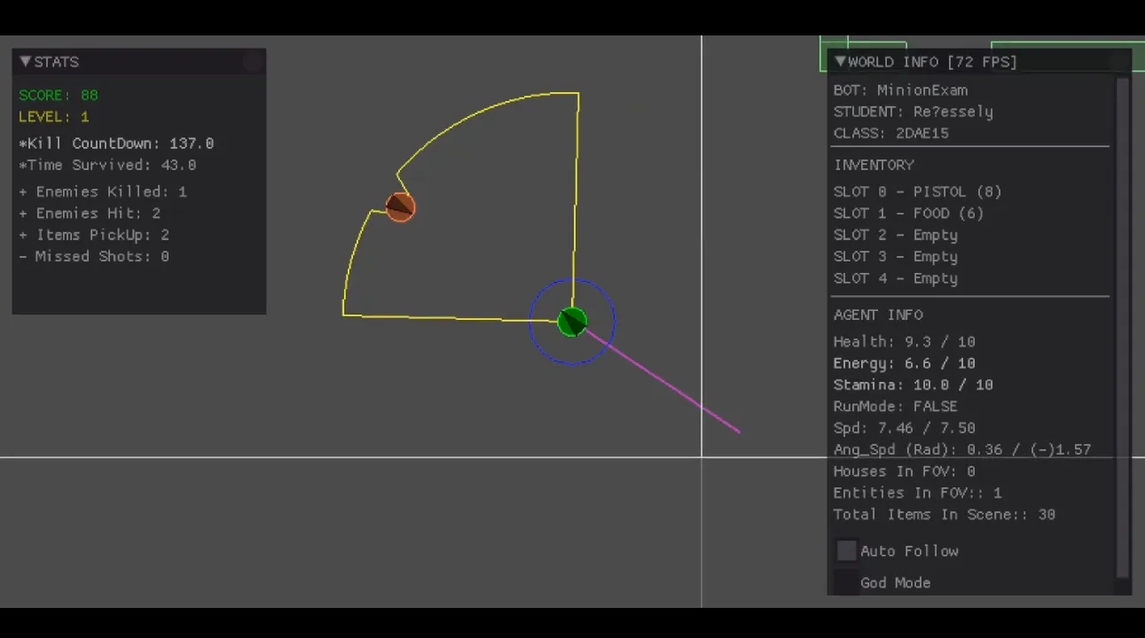Click the 'CLASS: 2DAE15' line

coord(891,133)
